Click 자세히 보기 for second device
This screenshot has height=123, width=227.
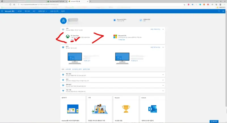tap(134, 61)
